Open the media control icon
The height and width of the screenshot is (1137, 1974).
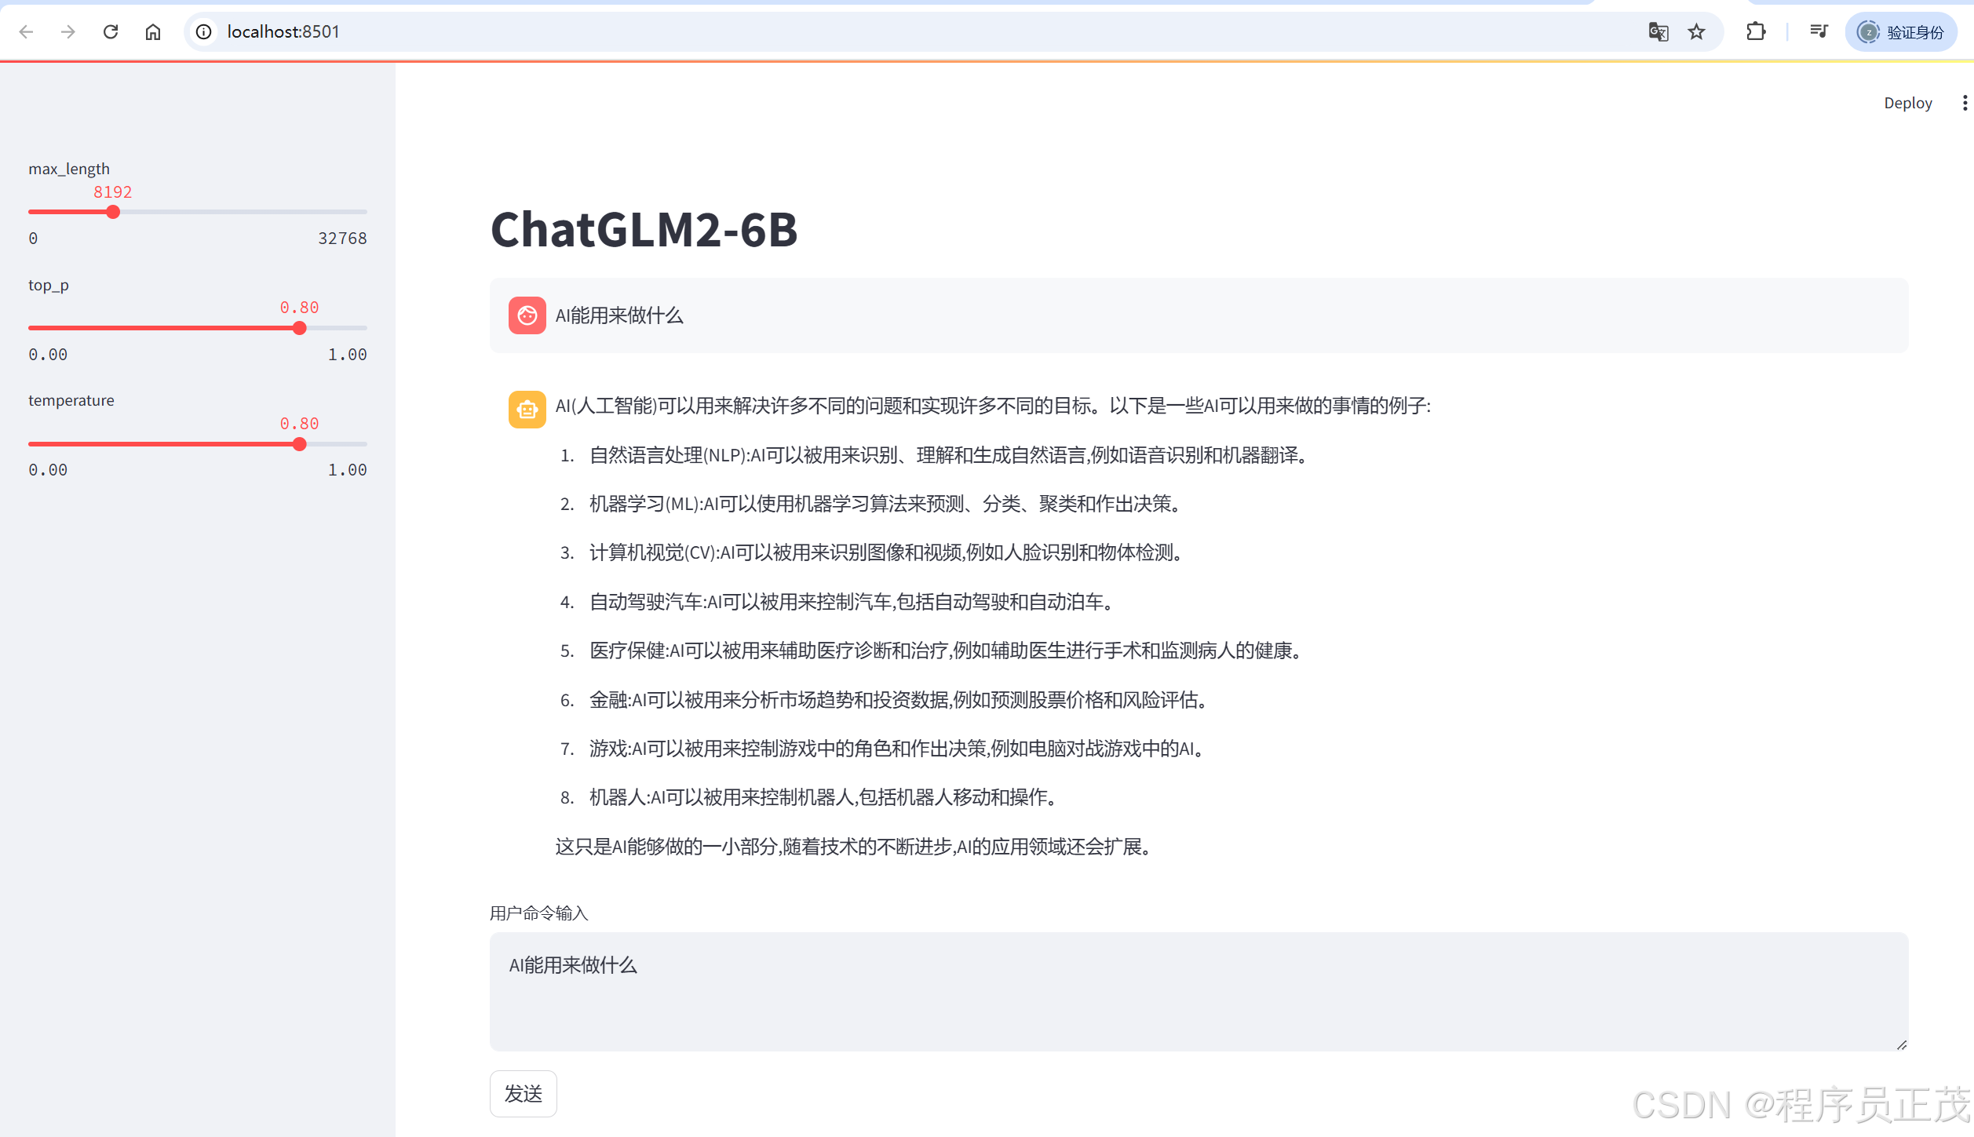click(x=1819, y=31)
